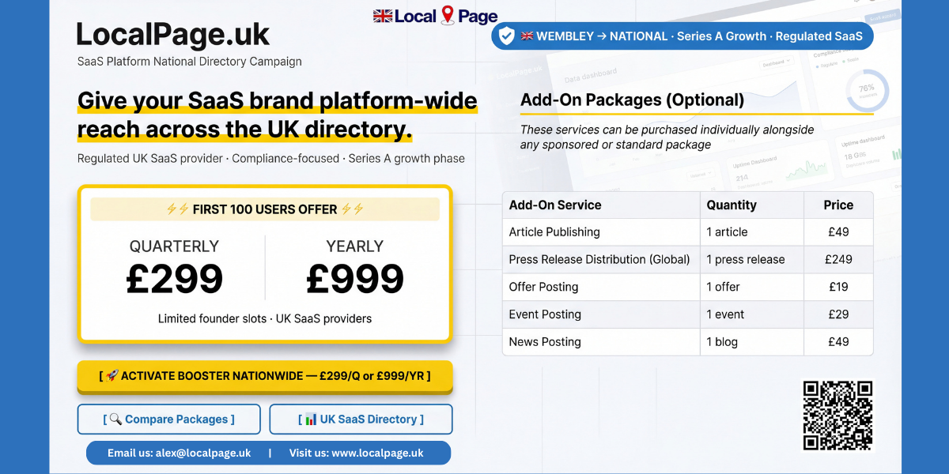This screenshot has height=474, width=949.
Task: Click the shield checkmark icon in the banner
Action: (506, 36)
